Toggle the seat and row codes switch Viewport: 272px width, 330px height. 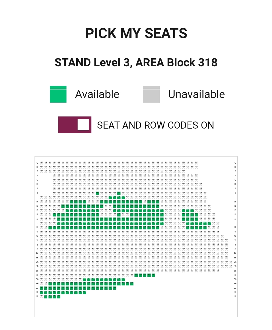(x=75, y=125)
